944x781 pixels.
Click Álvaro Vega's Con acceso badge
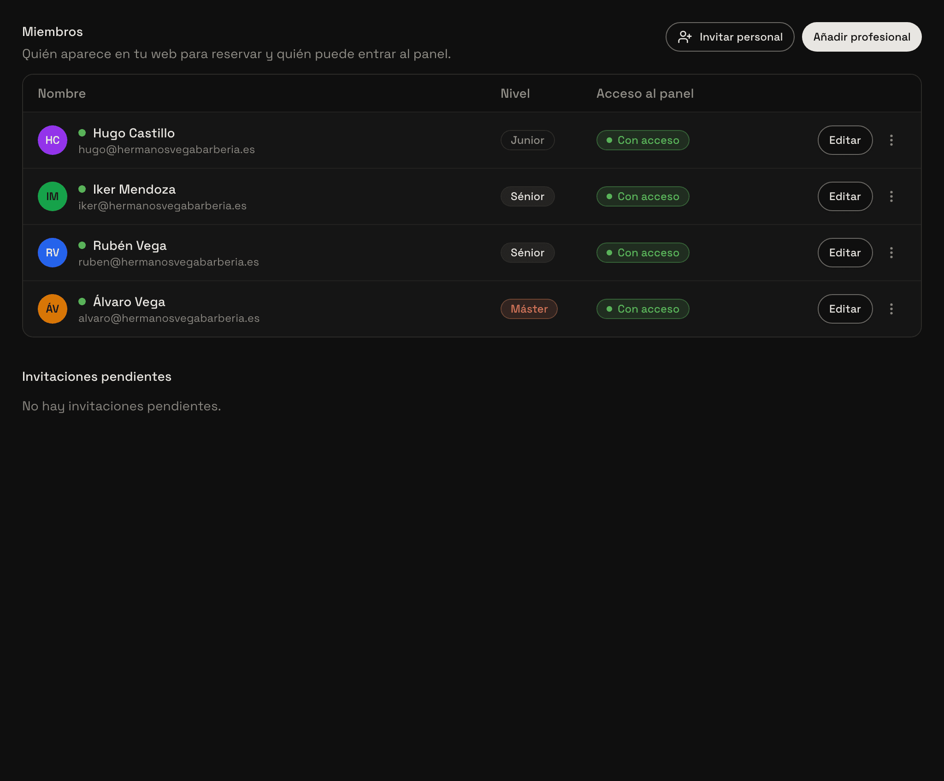click(x=643, y=309)
